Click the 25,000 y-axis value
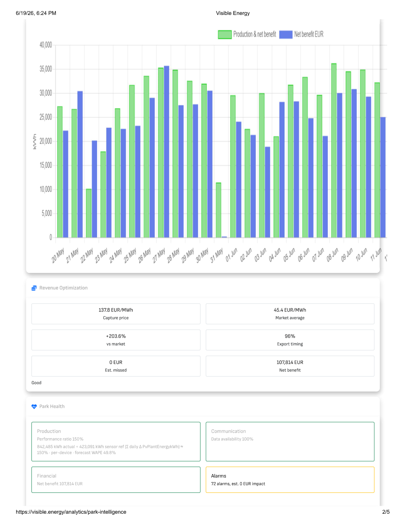This screenshot has width=405, height=524. click(46, 117)
